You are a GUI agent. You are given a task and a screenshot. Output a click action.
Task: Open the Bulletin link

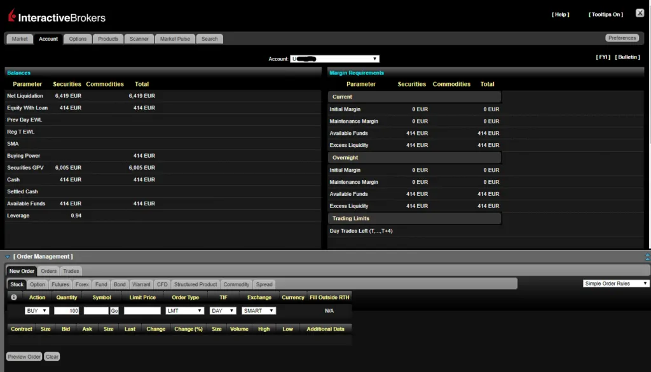(627, 57)
